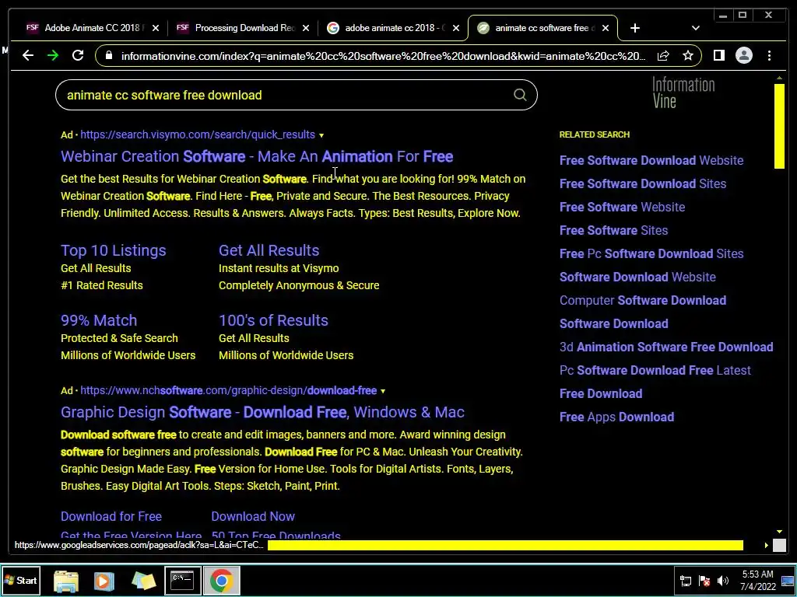Open File Explorer from the taskbar
Image resolution: width=797 pixels, height=597 pixels.
click(66, 581)
